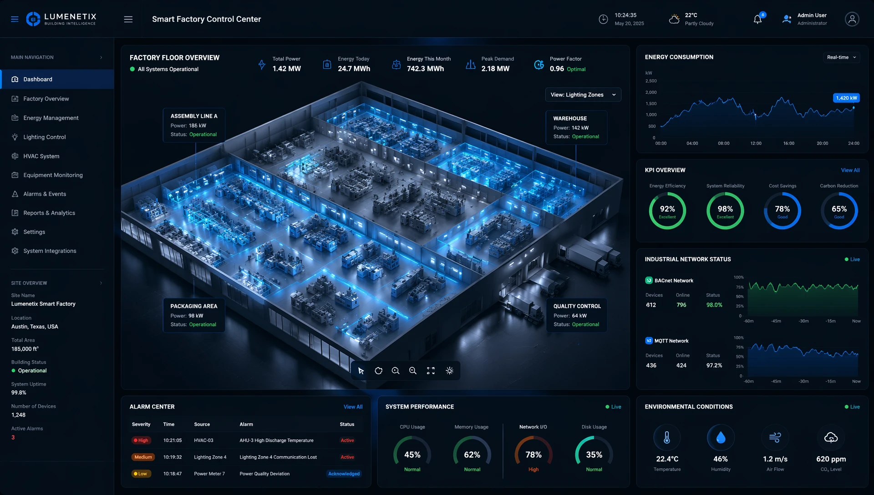Click the Energy This Month icon
The image size is (874, 495).
coord(396,65)
